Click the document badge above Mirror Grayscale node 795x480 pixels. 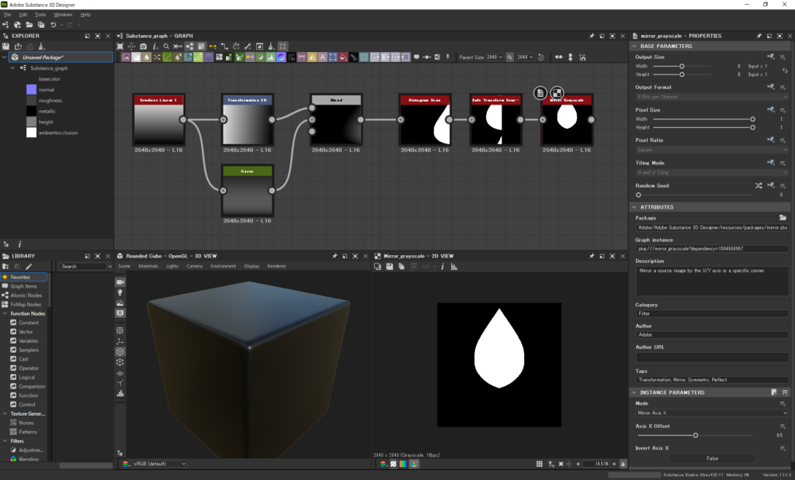tap(540, 92)
